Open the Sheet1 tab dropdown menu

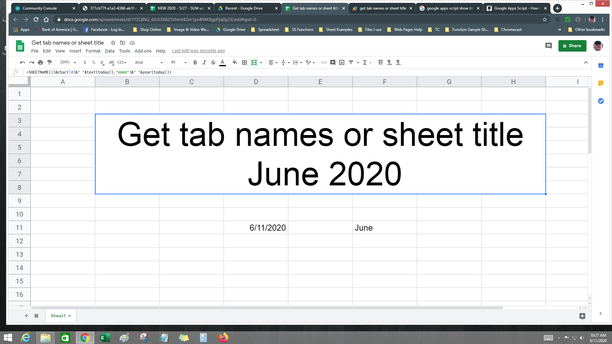click(69, 316)
